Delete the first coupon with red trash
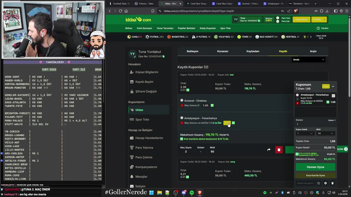Image resolution: width=351 pixels, height=197 pixels. 279,150
